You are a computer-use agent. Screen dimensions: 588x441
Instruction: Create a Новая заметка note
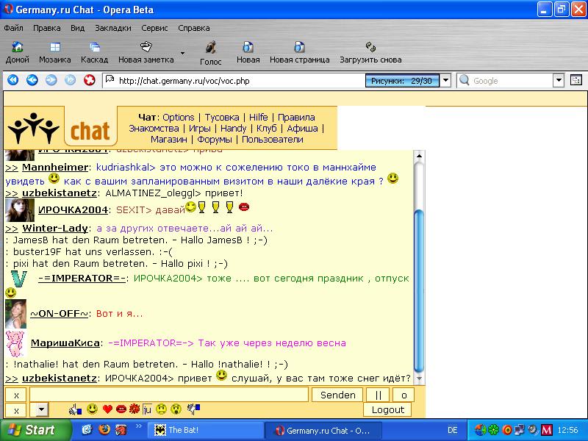146,52
